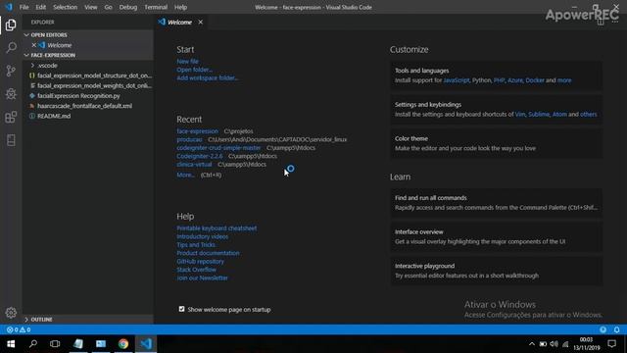The image size is (627, 353).
Task: Open the GitHub repository link
Action: 200,262
